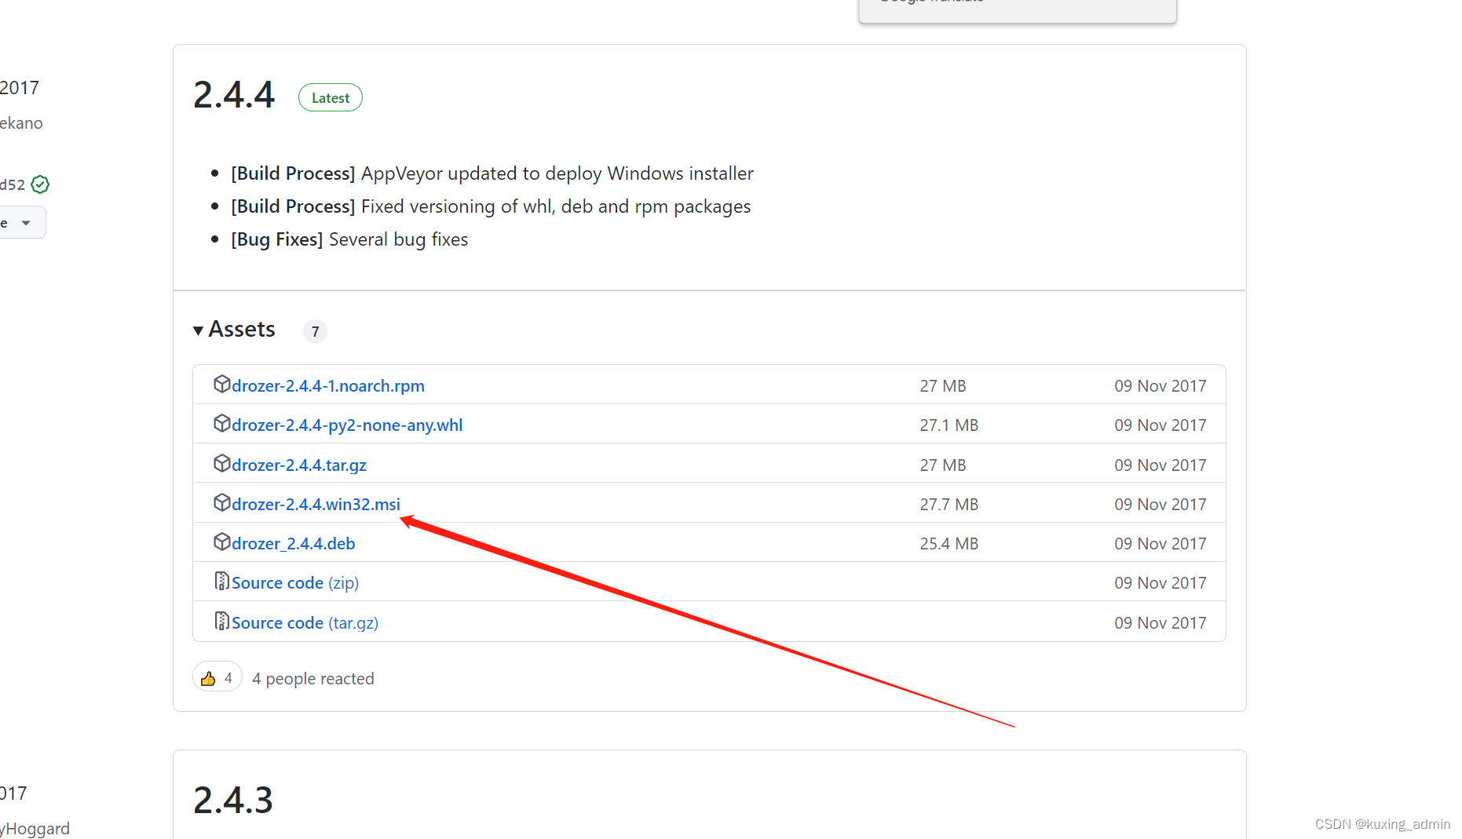Viewport: 1462px width, 839px height.
Task: Download drozer-2.4.4-1.noarch.rpm
Action: [328, 385]
